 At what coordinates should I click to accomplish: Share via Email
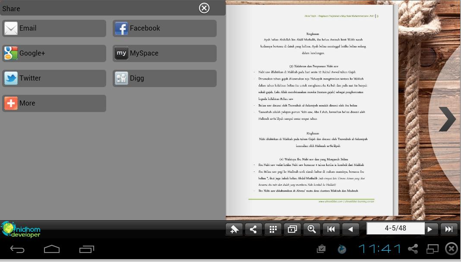tap(54, 28)
